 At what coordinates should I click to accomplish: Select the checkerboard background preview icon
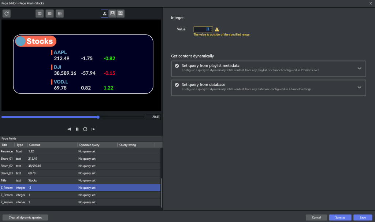[x=120, y=14]
